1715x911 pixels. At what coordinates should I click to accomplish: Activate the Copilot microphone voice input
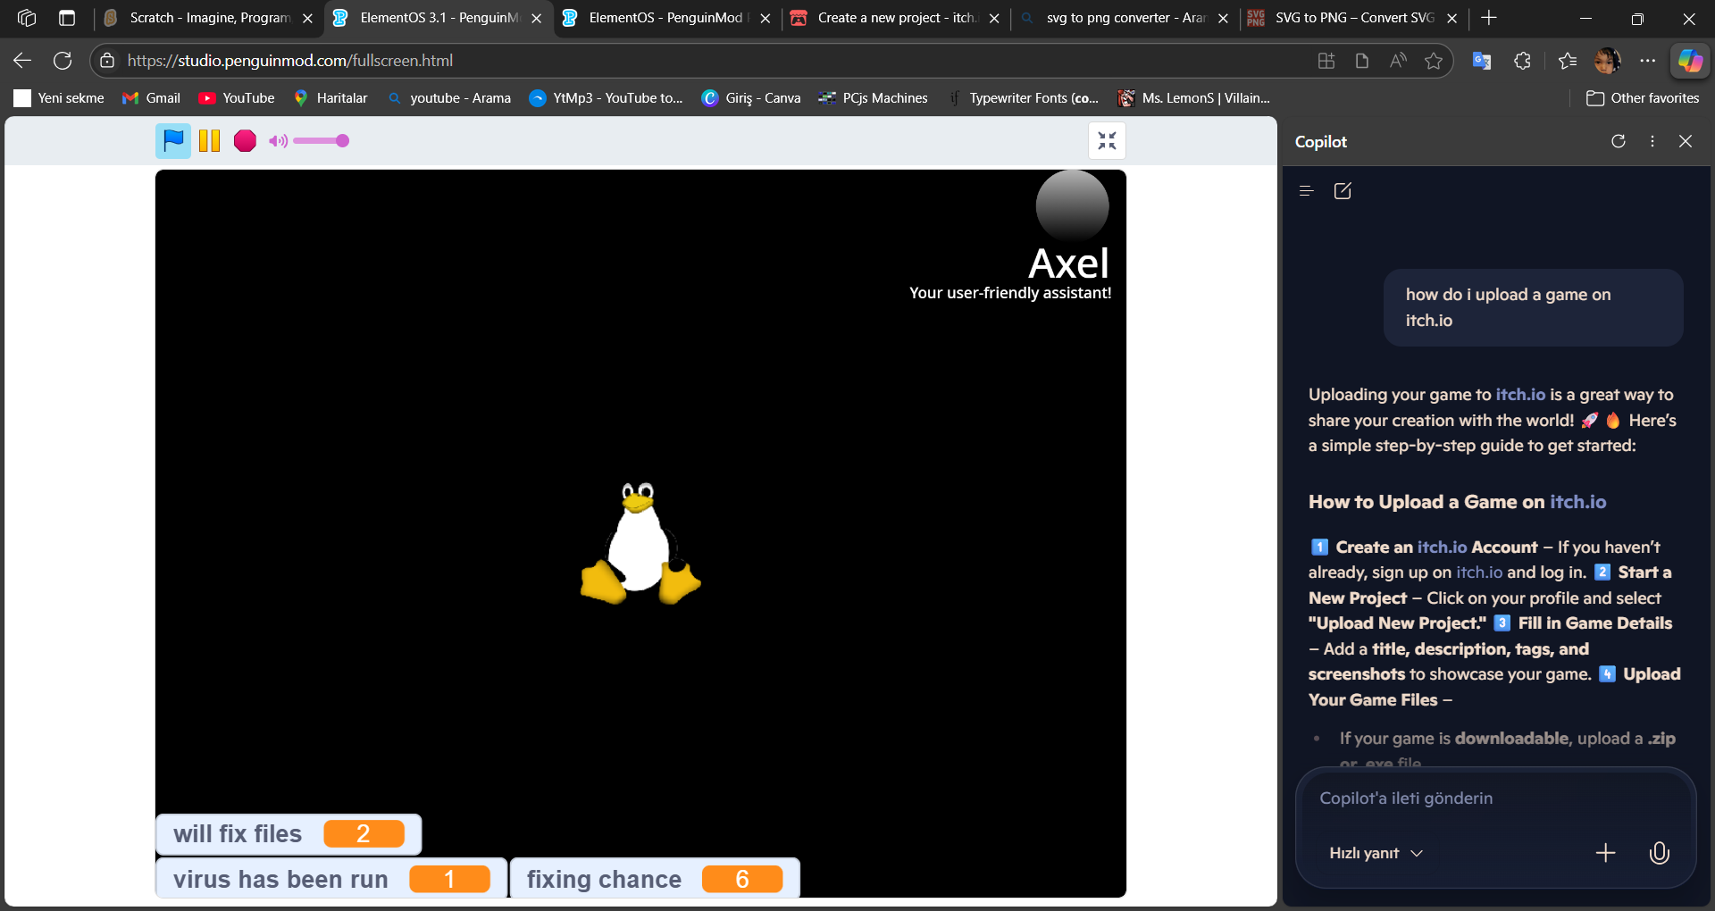point(1659,853)
